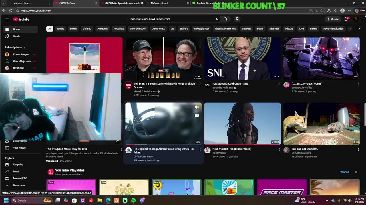Open browser Settings and more ellipsis
The width and height of the screenshot is (366, 205).
pos(349,11)
